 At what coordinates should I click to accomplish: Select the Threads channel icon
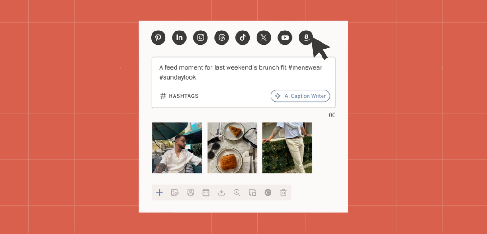[221, 37]
